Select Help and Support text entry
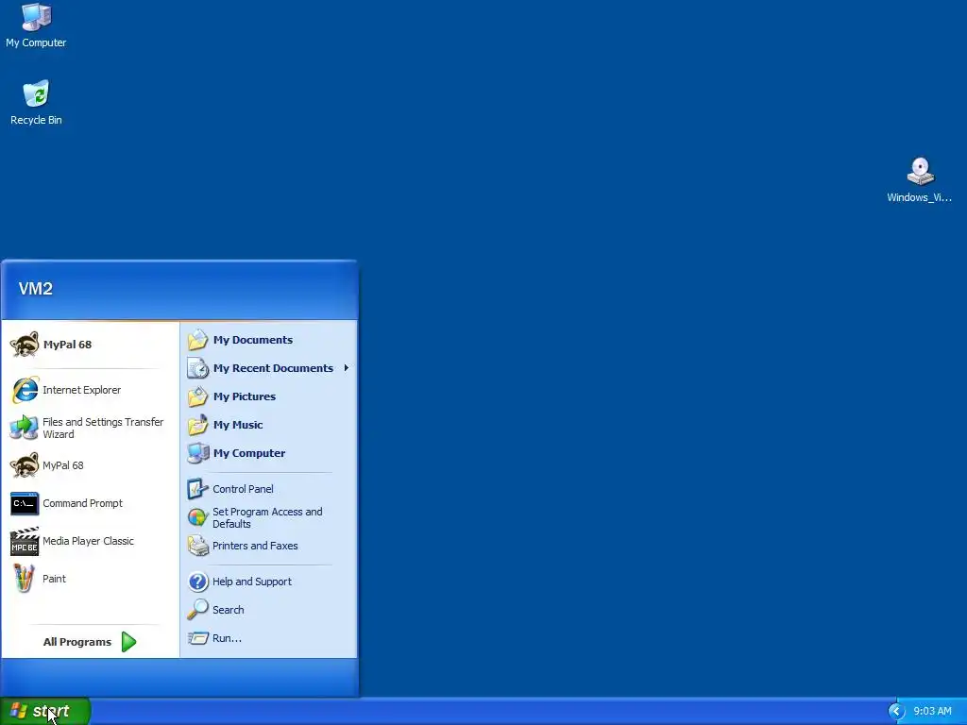The height and width of the screenshot is (725, 967). pyautogui.click(x=251, y=582)
